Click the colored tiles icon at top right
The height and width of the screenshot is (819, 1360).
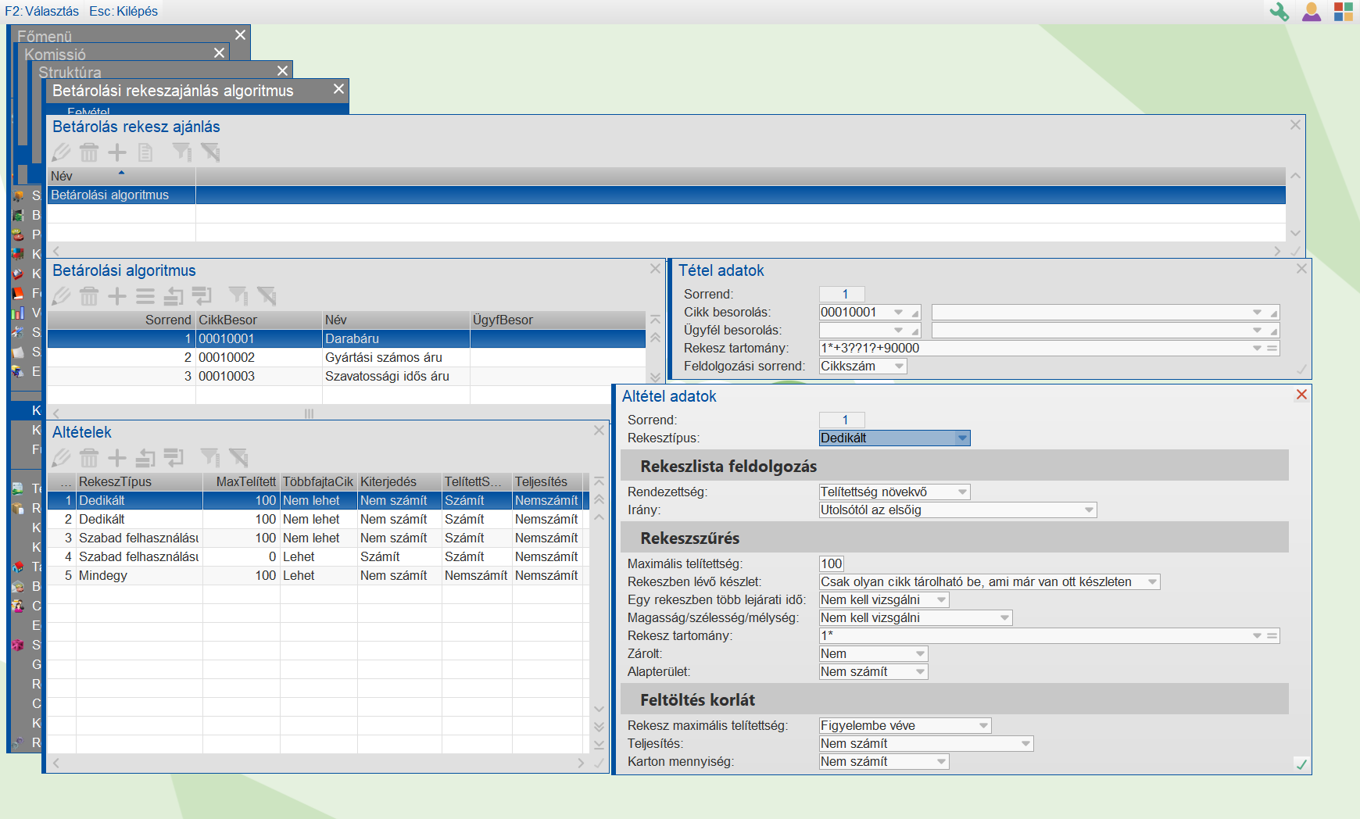(x=1343, y=12)
